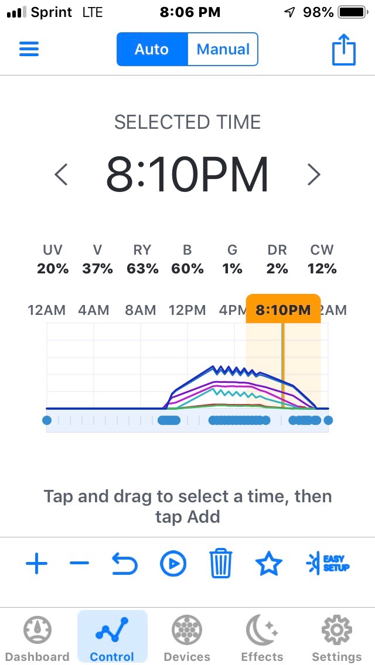This screenshot has height=665, width=375.
Task: Remove point using the minus icon
Action: pos(80,564)
